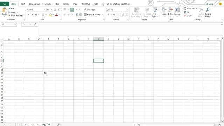Click the Name Box showing J7
Screen dimensions: 224x126
point(8,24)
